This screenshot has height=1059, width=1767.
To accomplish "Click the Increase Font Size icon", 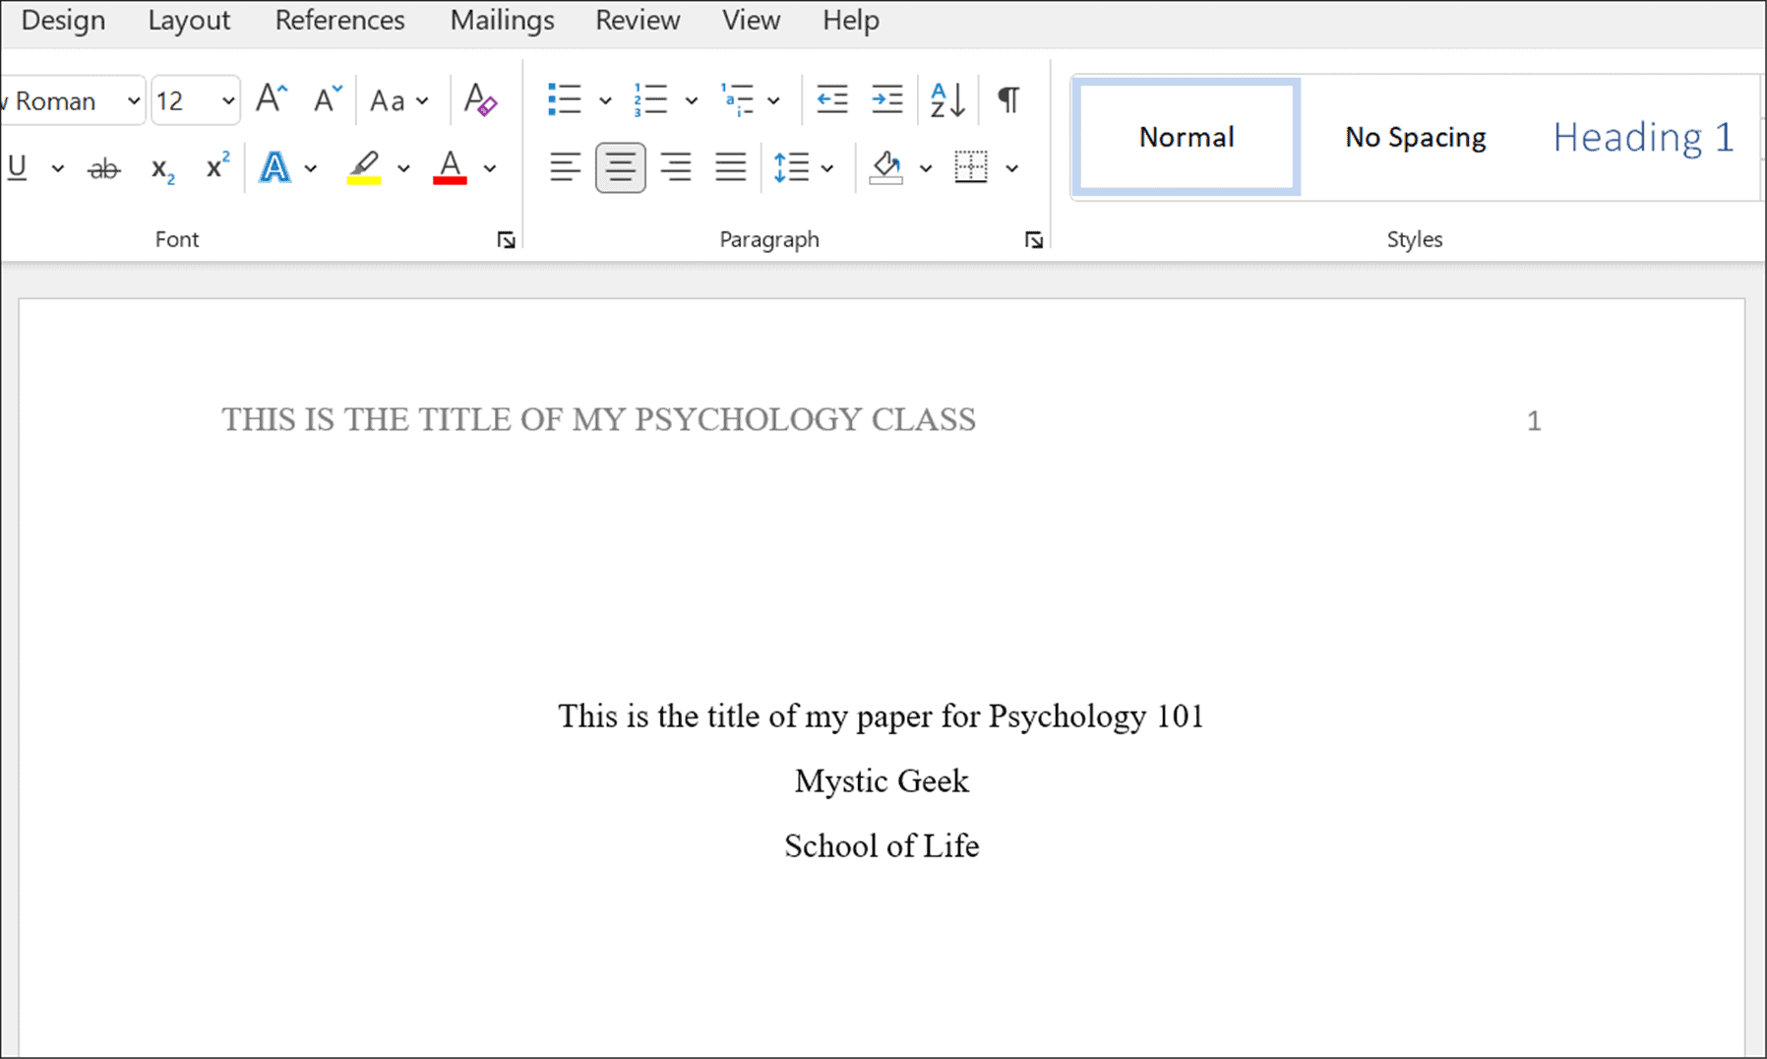I will 271,97.
